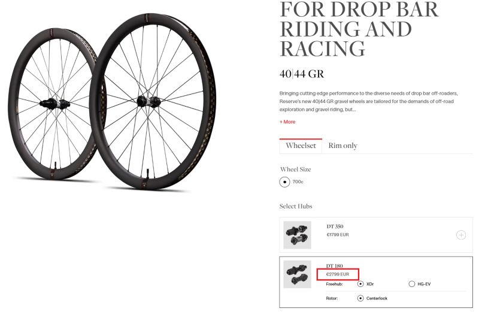Expand description with the + More link
Image resolution: width=479 pixels, height=314 pixels.
click(287, 122)
